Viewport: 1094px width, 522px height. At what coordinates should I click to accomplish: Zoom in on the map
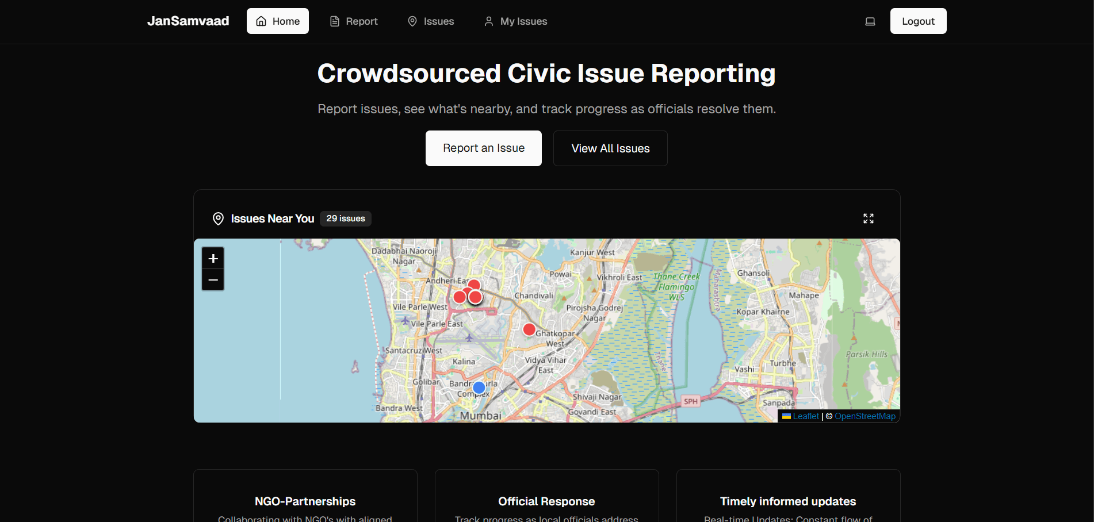coord(213,258)
